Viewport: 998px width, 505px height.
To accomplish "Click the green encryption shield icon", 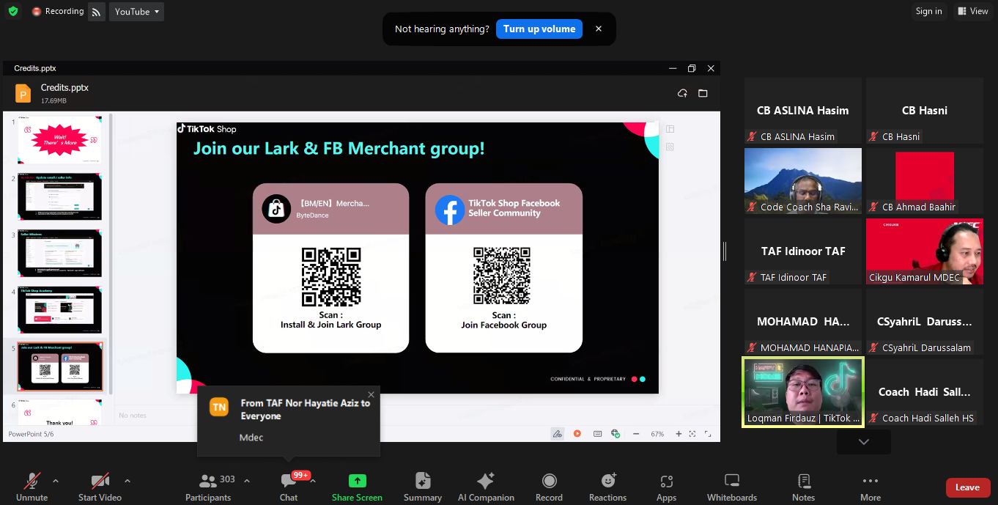I will (x=12, y=11).
